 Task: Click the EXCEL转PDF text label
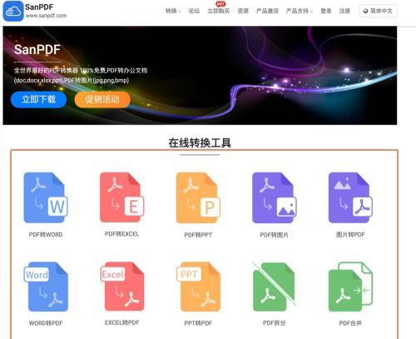pyautogui.click(x=121, y=322)
